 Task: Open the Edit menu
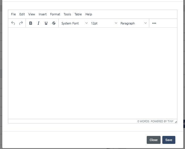pos(22,14)
